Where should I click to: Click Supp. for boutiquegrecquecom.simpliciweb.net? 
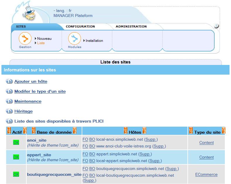click(172, 168)
